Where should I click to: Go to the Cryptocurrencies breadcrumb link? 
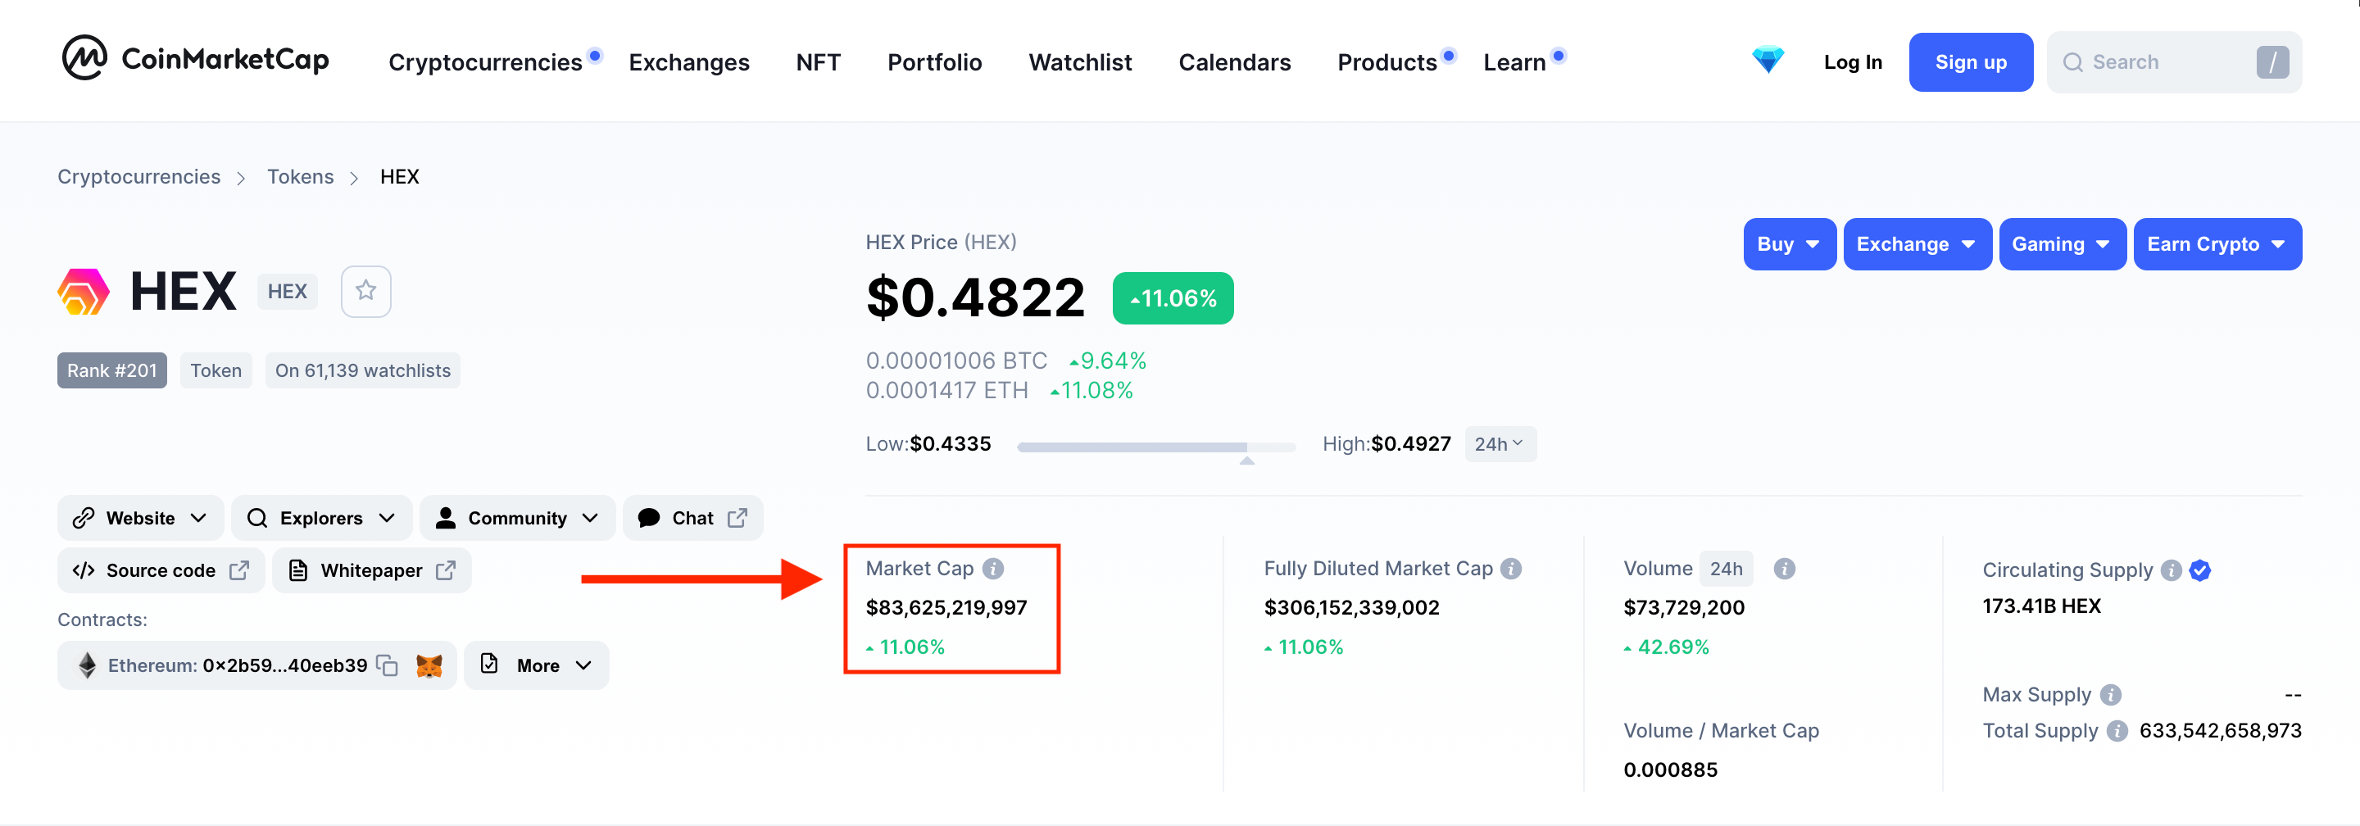pos(139,177)
